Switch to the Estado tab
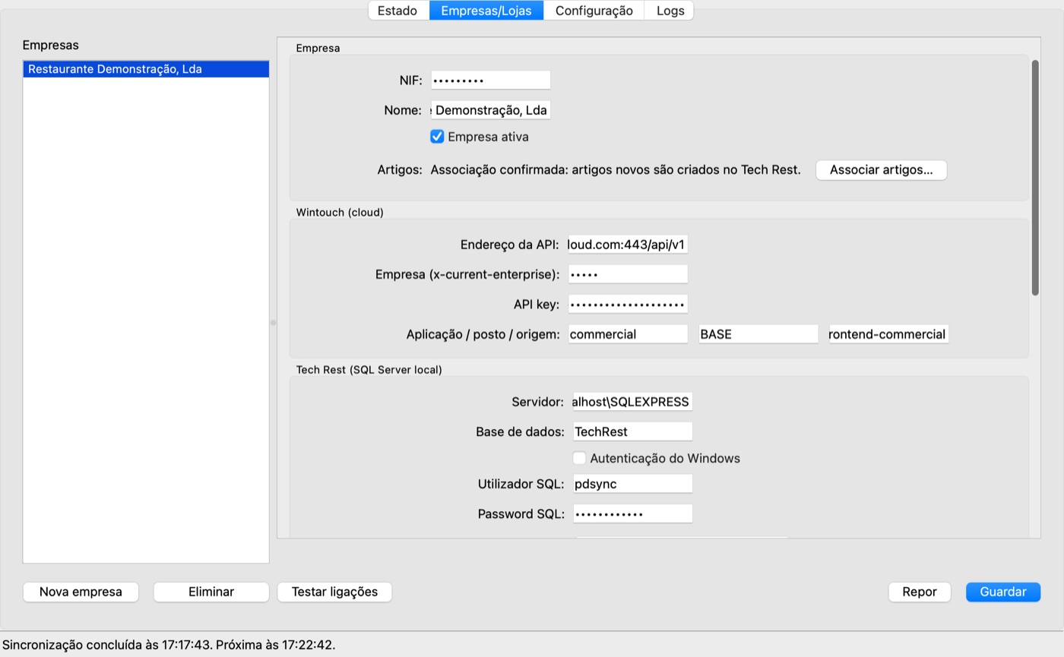Screen dimensions: 1064x657 399,11
